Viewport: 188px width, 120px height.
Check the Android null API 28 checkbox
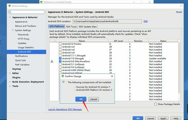(x=60, y=47)
